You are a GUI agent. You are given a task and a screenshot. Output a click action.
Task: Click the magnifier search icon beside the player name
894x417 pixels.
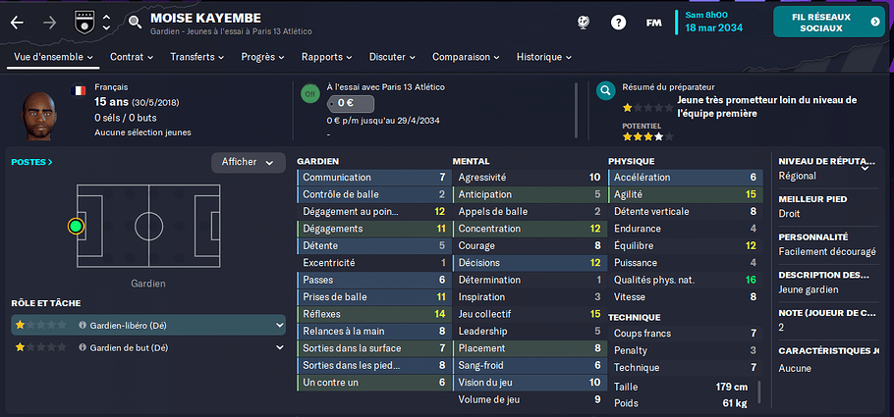pyautogui.click(x=135, y=23)
